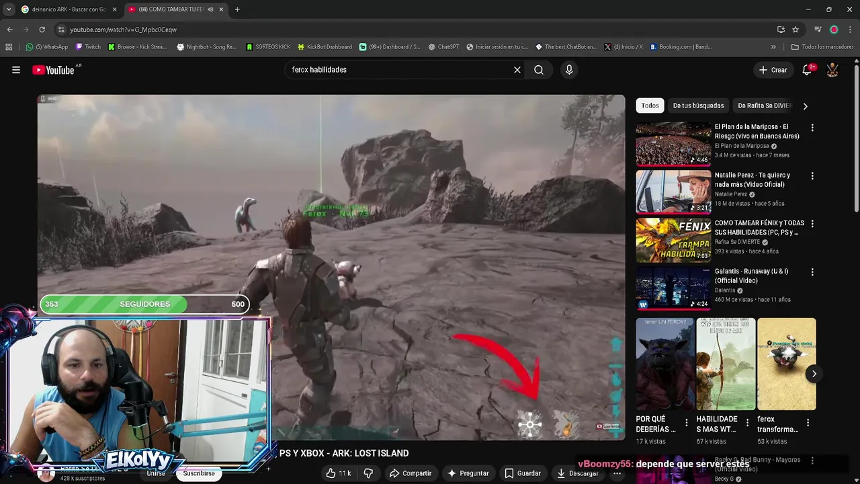Open options for HABILIDADES MAS short
This screenshot has height=484, width=860.
[x=747, y=423]
